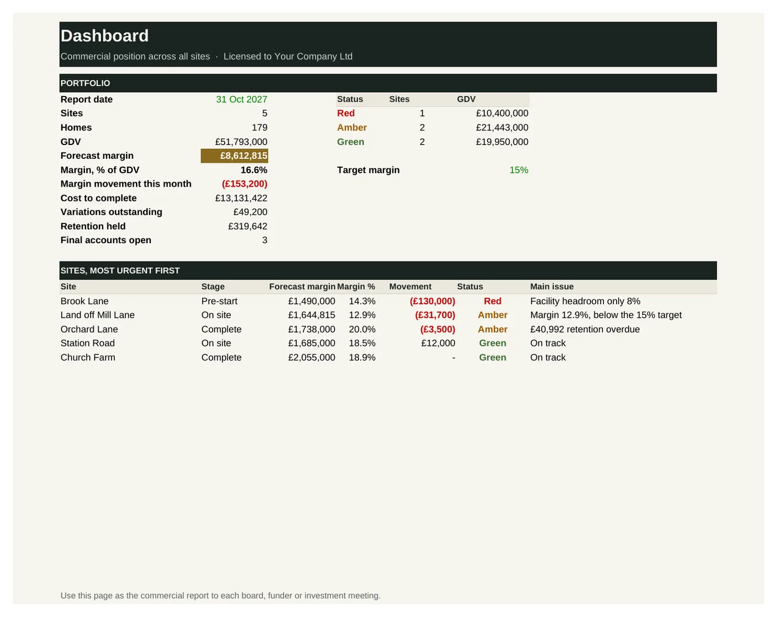Select Red GDV £10,400,000

[502, 113]
